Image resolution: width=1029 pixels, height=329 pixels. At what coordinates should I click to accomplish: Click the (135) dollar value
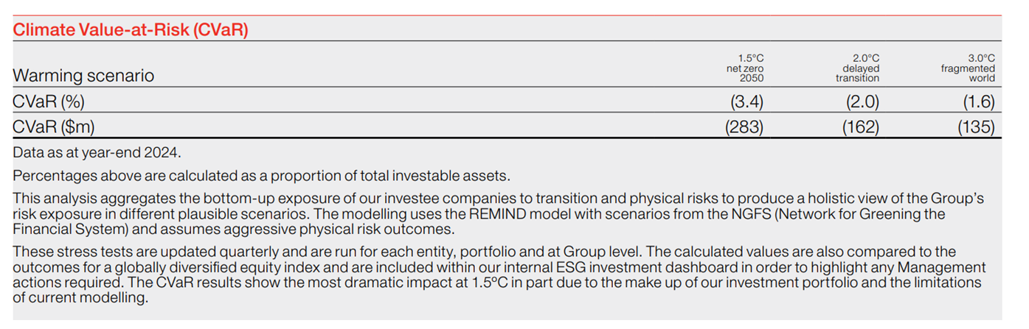pos(976,127)
